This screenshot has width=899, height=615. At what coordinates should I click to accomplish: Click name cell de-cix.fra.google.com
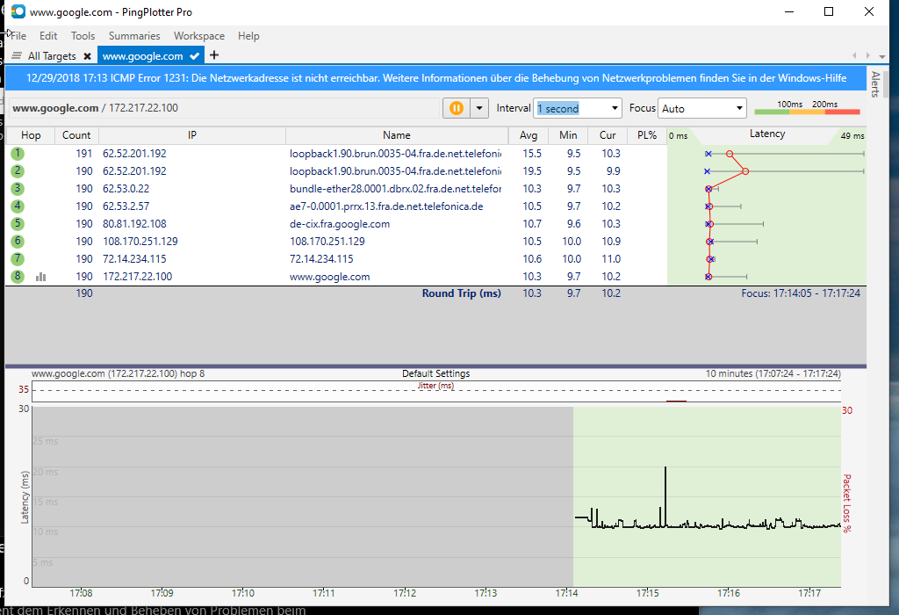(x=340, y=224)
